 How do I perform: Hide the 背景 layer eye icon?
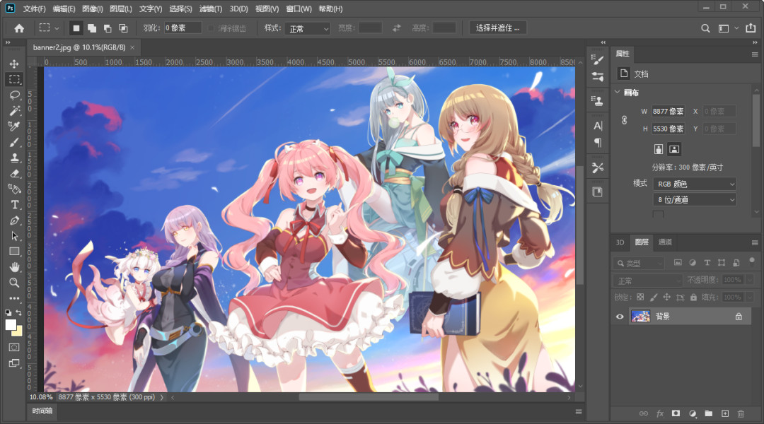pos(620,317)
